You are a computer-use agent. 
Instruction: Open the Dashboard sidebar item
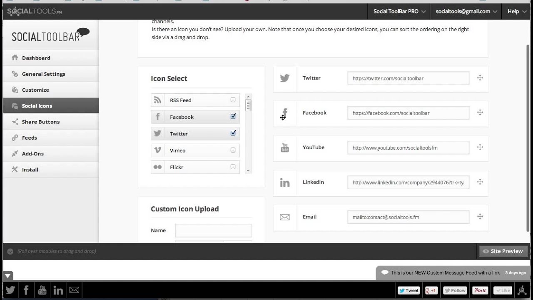point(51,58)
